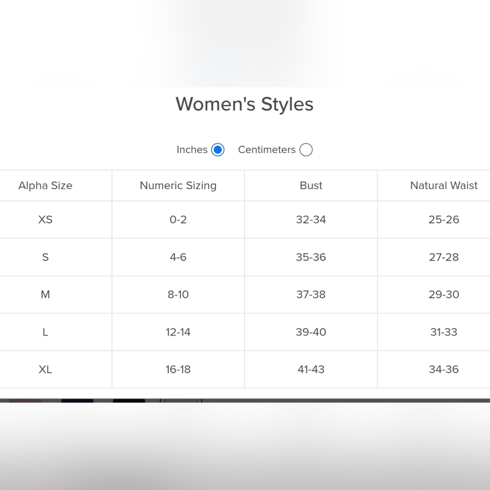Click the XL alpha size cell

click(45, 369)
